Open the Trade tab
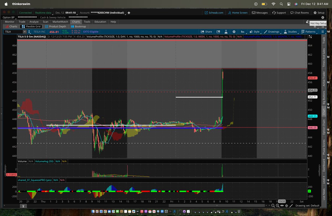 coord(22,22)
